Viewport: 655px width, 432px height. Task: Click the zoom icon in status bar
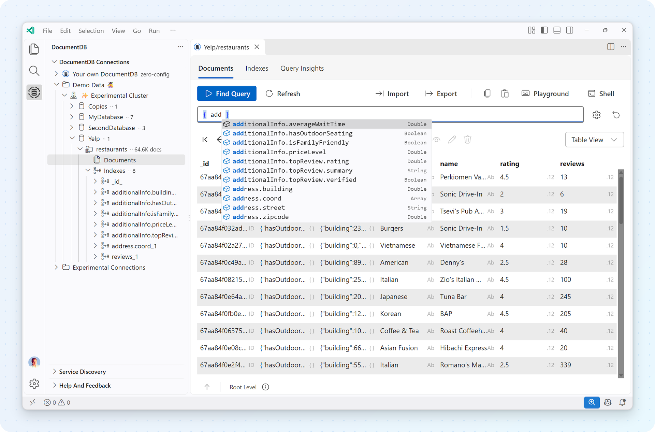(x=592, y=402)
